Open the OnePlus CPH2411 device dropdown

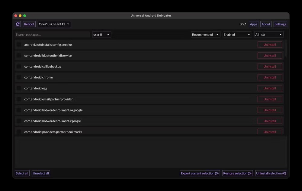[x=54, y=24]
